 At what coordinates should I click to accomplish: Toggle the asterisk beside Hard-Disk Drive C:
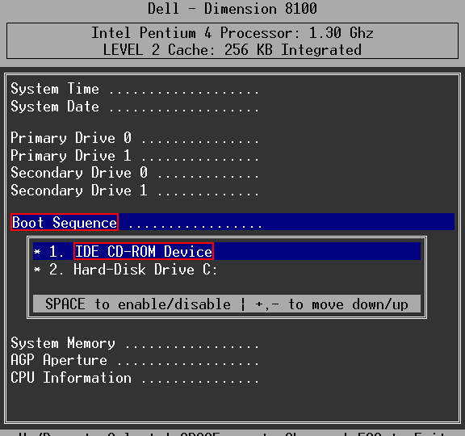point(37,270)
